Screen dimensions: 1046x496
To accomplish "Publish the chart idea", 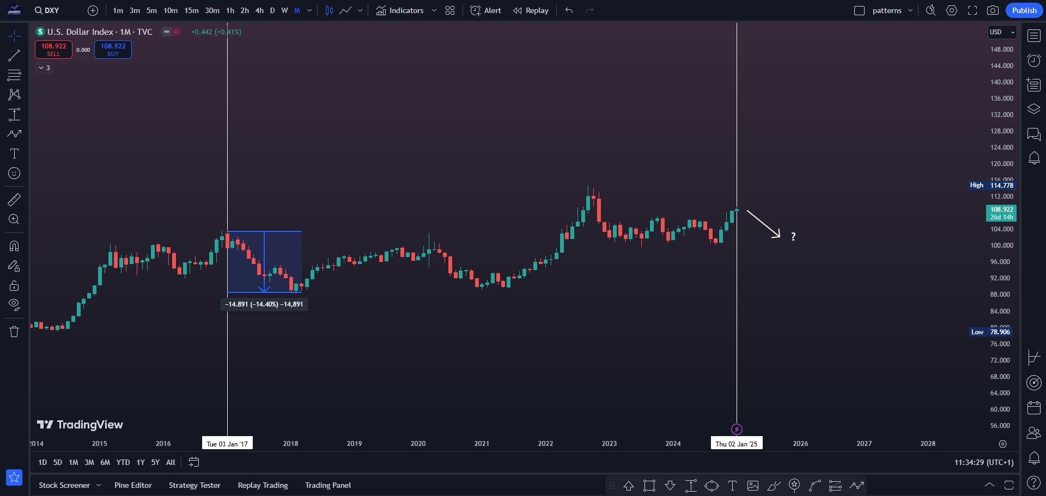I will pyautogui.click(x=1024, y=10).
